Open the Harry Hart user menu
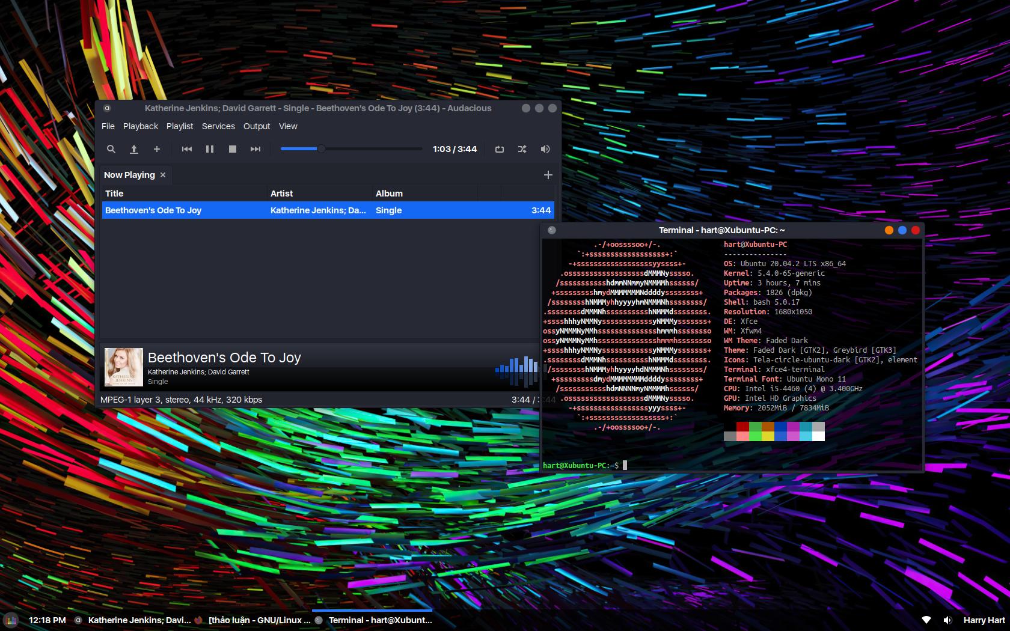 [984, 620]
